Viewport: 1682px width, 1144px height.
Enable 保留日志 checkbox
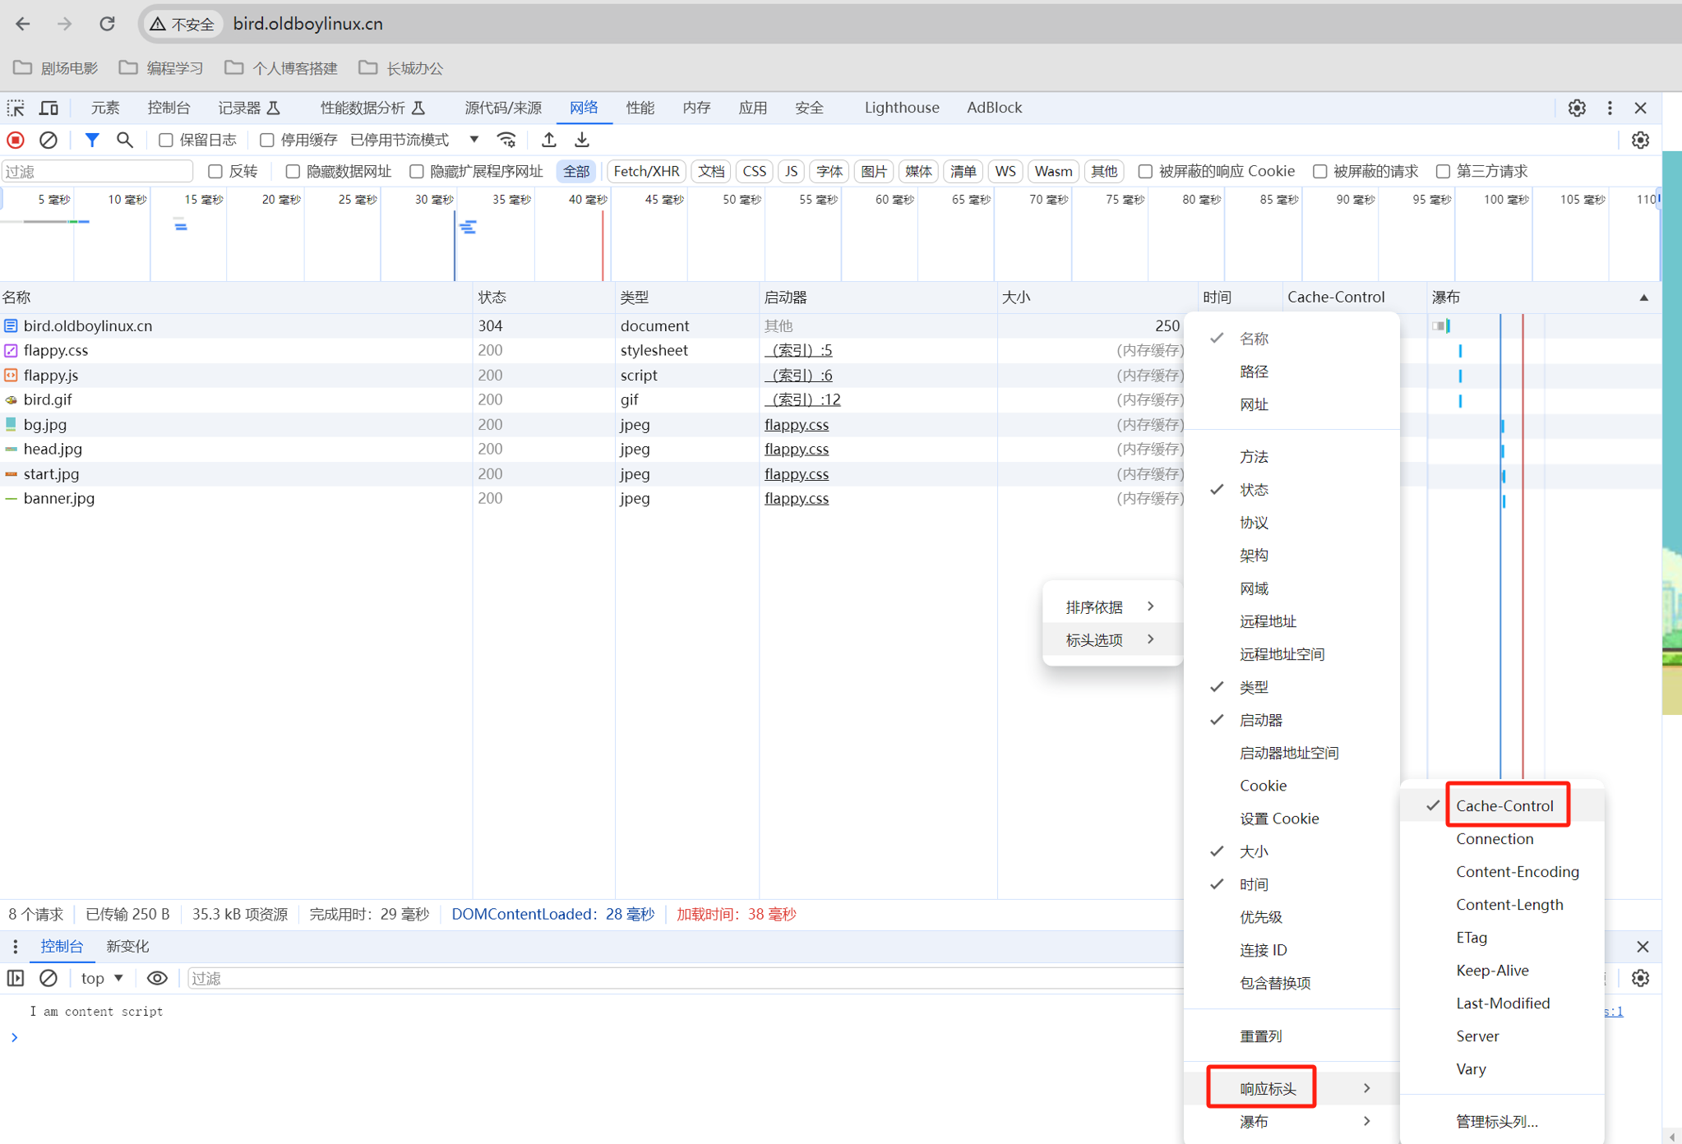tap(166, 140)
